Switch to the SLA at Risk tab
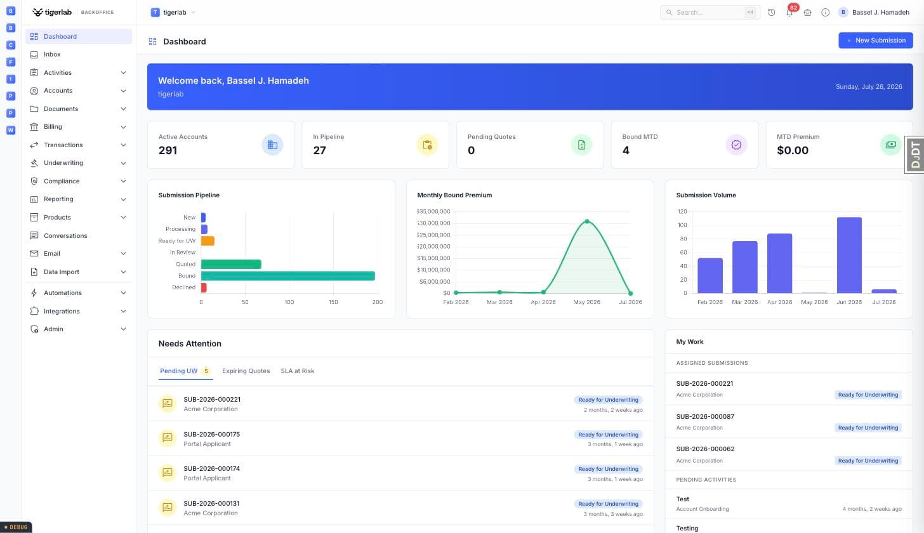This screenshot has height=533, width=924. pos(298,371)
